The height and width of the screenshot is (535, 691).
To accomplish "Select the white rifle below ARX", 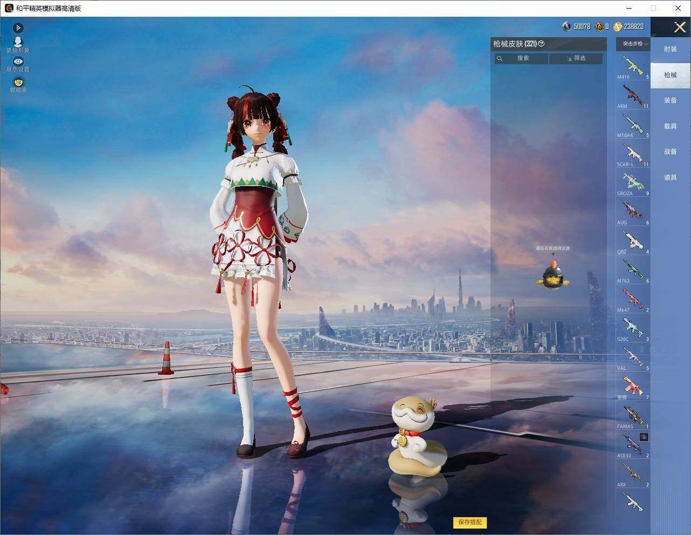I will point(633,503).
